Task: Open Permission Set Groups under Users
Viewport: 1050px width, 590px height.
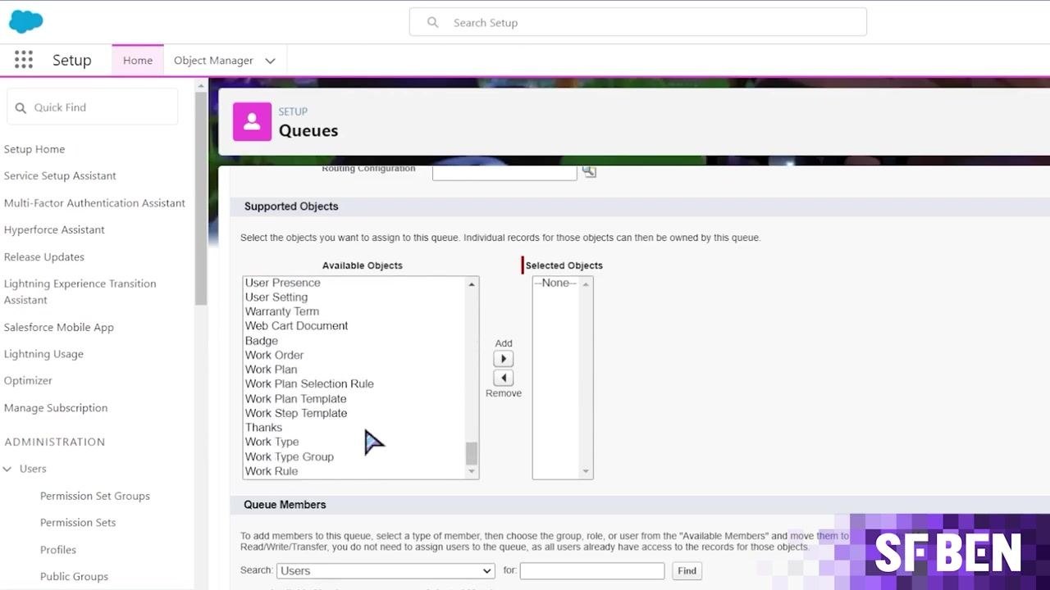Action: pyautogui.click(x=95, y=496)
